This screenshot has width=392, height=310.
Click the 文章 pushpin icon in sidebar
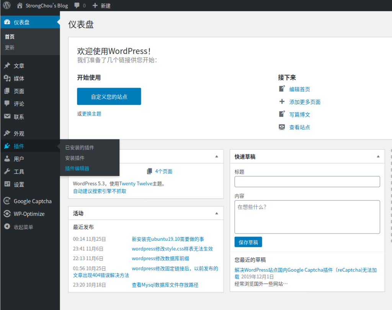point(7,65)
